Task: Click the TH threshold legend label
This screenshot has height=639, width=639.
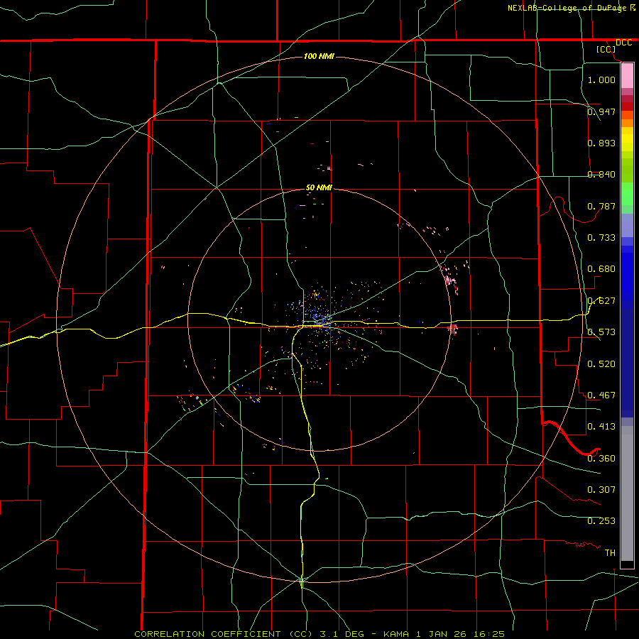Action: coord(610,553)
